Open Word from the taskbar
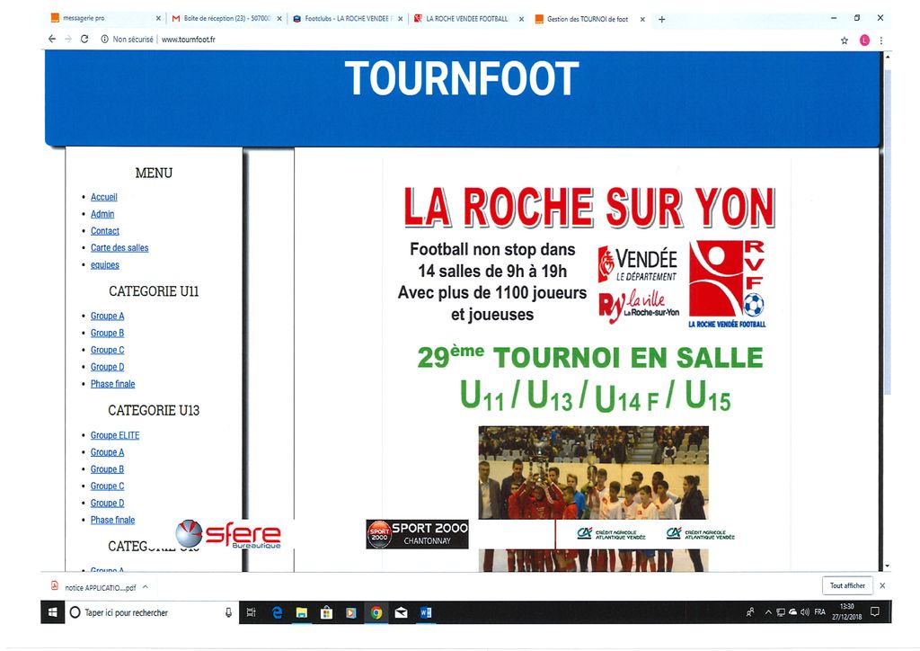Viewport: 920px width, 651px height. click(x=426, y=612)
